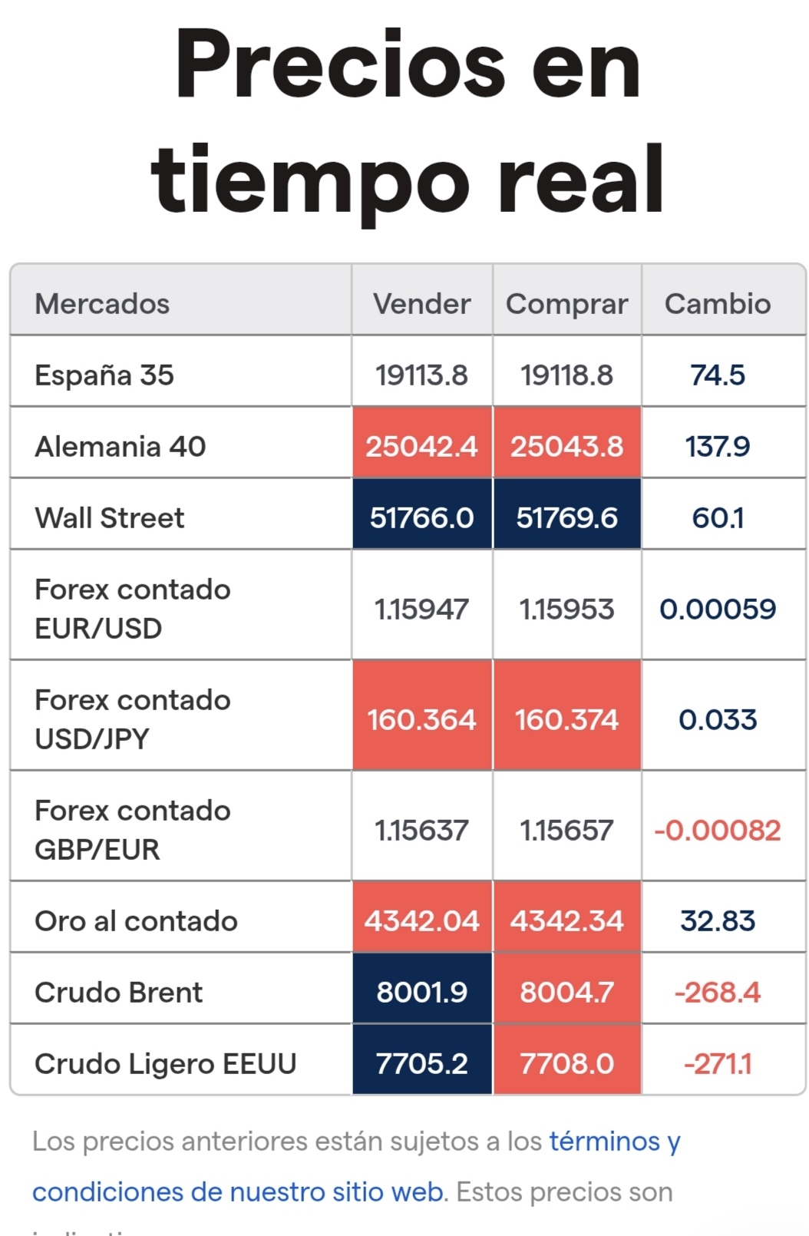This screenshot has width=809, height=1236.
Task: Open the términos y condiciones link
Action: [356, 1166]
